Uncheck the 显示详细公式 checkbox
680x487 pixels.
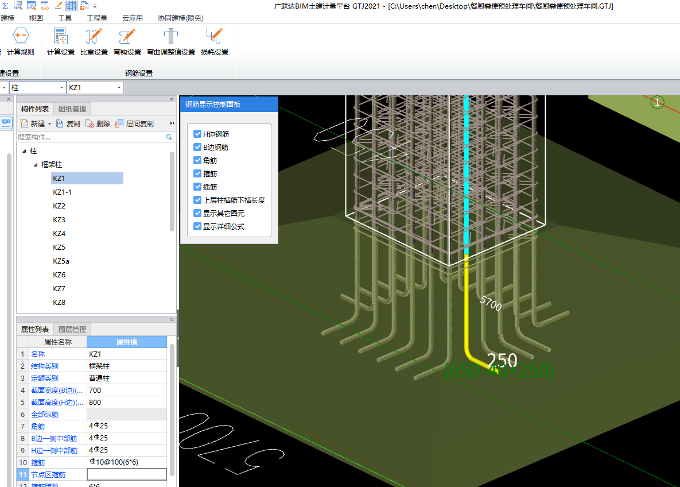pos(197,227)
